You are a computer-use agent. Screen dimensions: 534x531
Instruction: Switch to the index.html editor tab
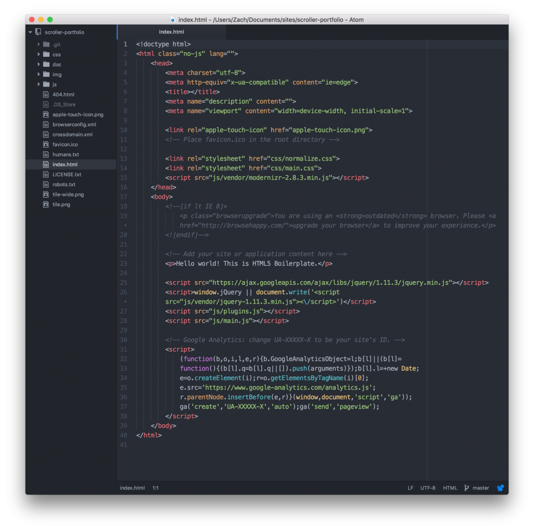[x=172, y=32]
